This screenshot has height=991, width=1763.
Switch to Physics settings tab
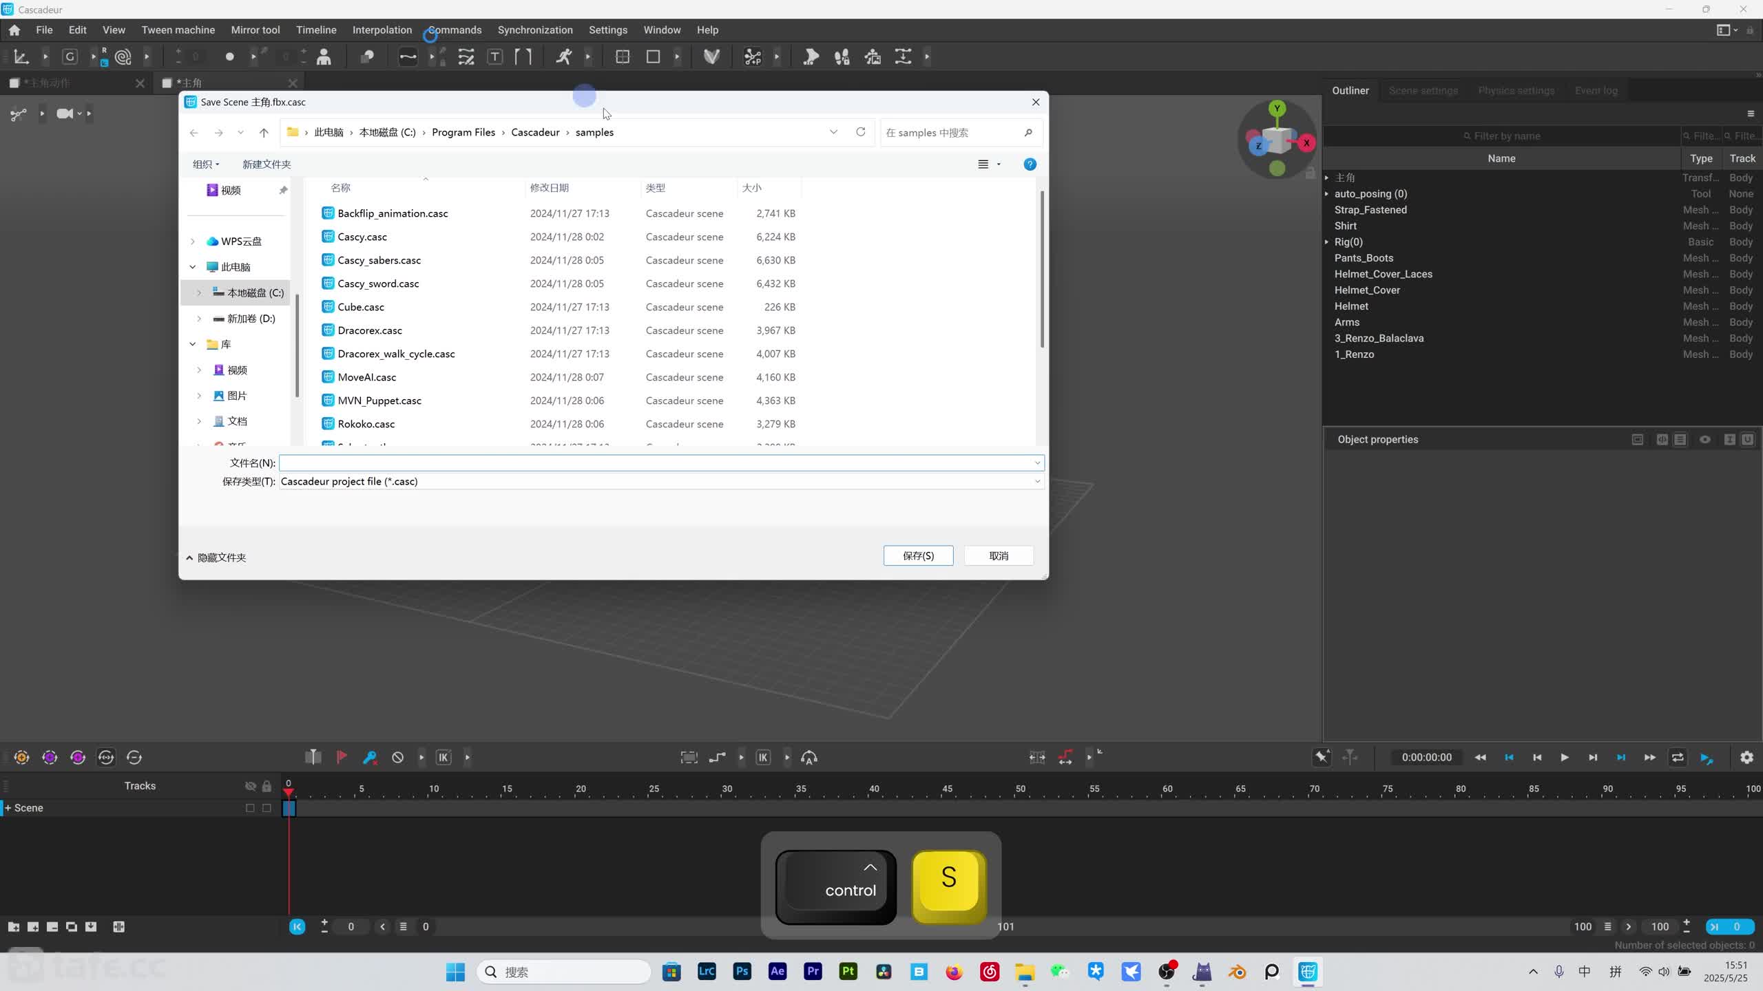pyautogui.click(x=1516, y=91)
